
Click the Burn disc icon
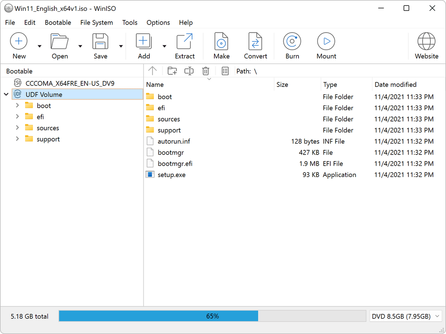(292, 40)
